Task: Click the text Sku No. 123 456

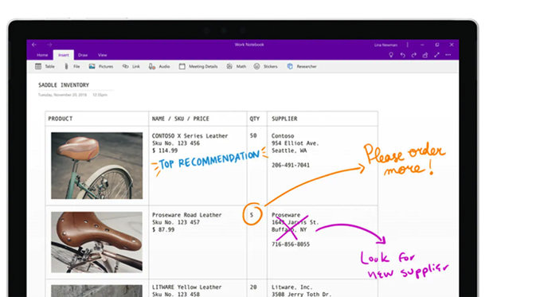Action: tap(176, 143)
